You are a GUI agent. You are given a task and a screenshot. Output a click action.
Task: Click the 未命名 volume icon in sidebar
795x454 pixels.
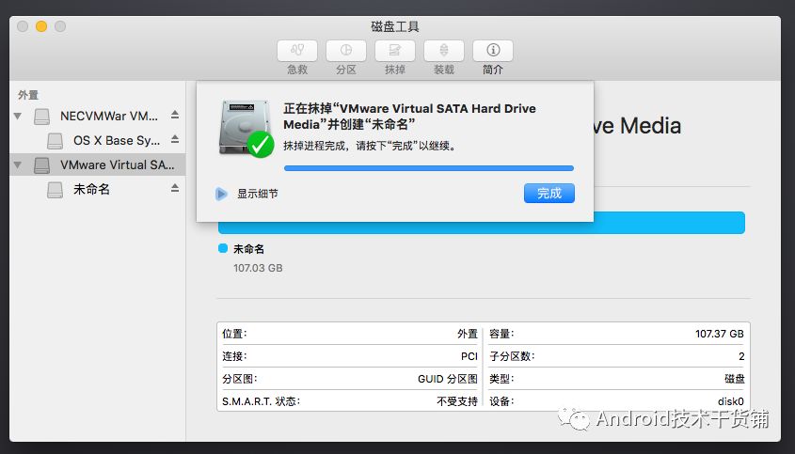tap(55, 190)
